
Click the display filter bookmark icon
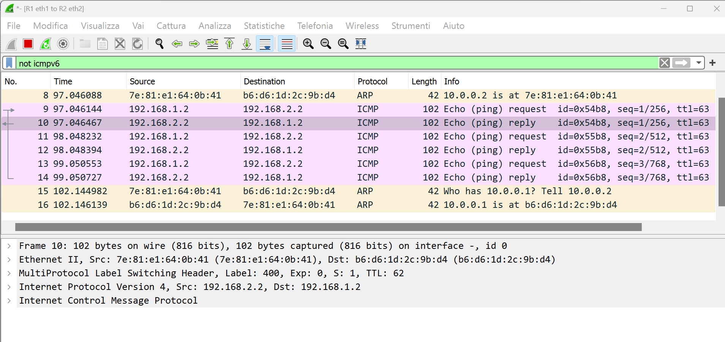9,63
